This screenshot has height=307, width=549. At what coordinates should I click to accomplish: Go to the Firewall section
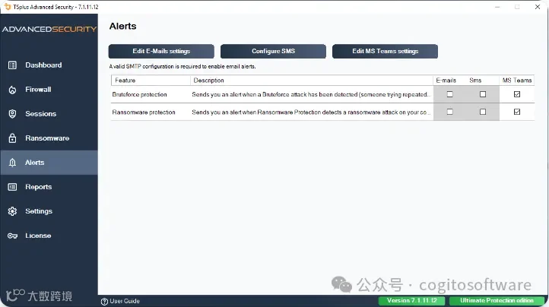(49, 90)
